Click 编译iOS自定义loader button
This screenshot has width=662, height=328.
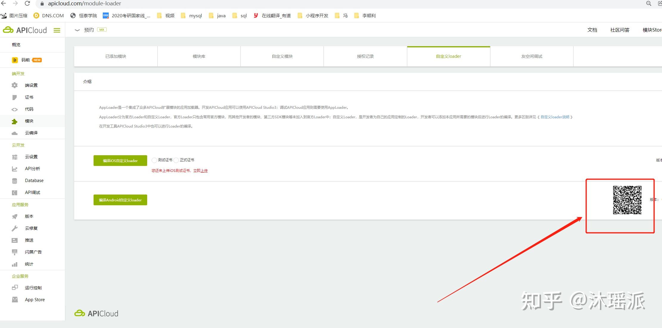coord(120,161)
